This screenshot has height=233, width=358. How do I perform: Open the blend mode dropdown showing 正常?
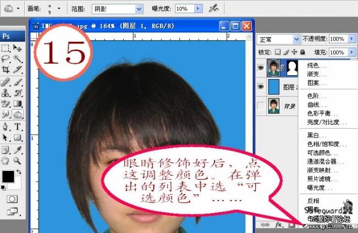(278, 39)
